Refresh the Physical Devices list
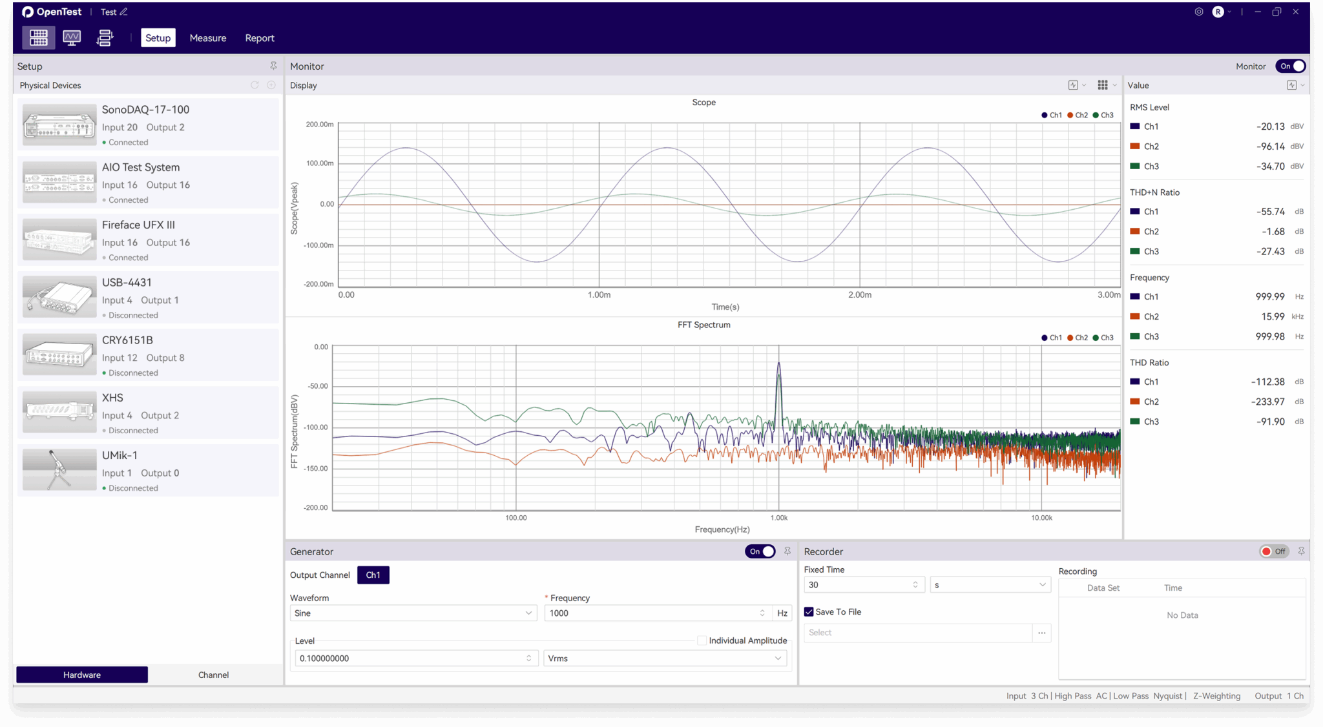Viewport: 1323px width, 727px height. (x=255, y=85)
